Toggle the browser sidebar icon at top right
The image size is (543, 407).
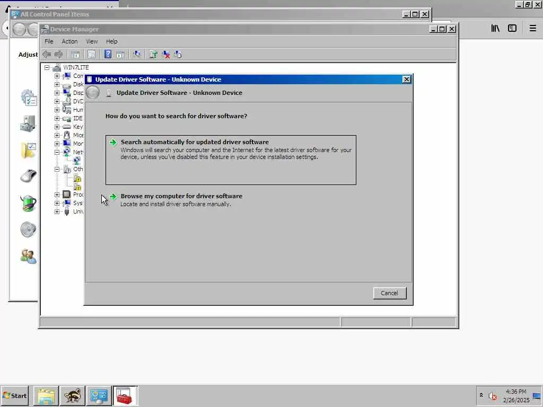[512, 29]
